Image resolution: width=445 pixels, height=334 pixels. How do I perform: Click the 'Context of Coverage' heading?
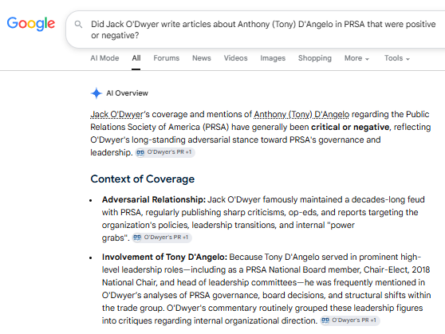143,179
